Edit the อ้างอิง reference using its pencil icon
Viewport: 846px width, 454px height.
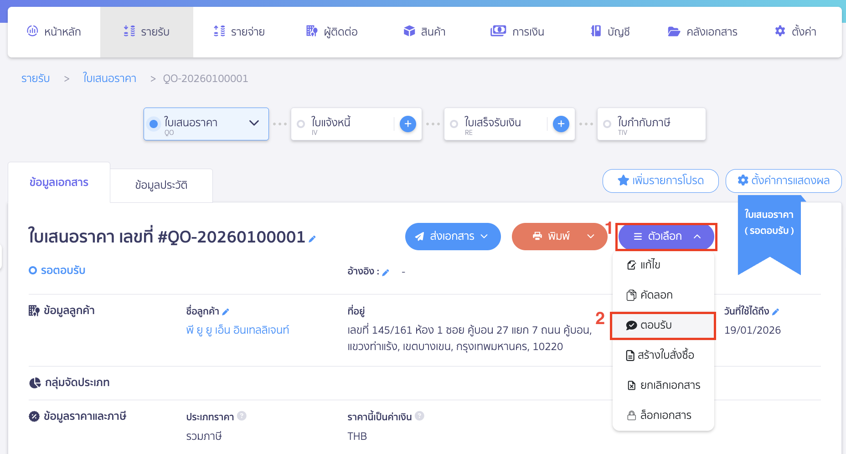(x=386, y=272)
